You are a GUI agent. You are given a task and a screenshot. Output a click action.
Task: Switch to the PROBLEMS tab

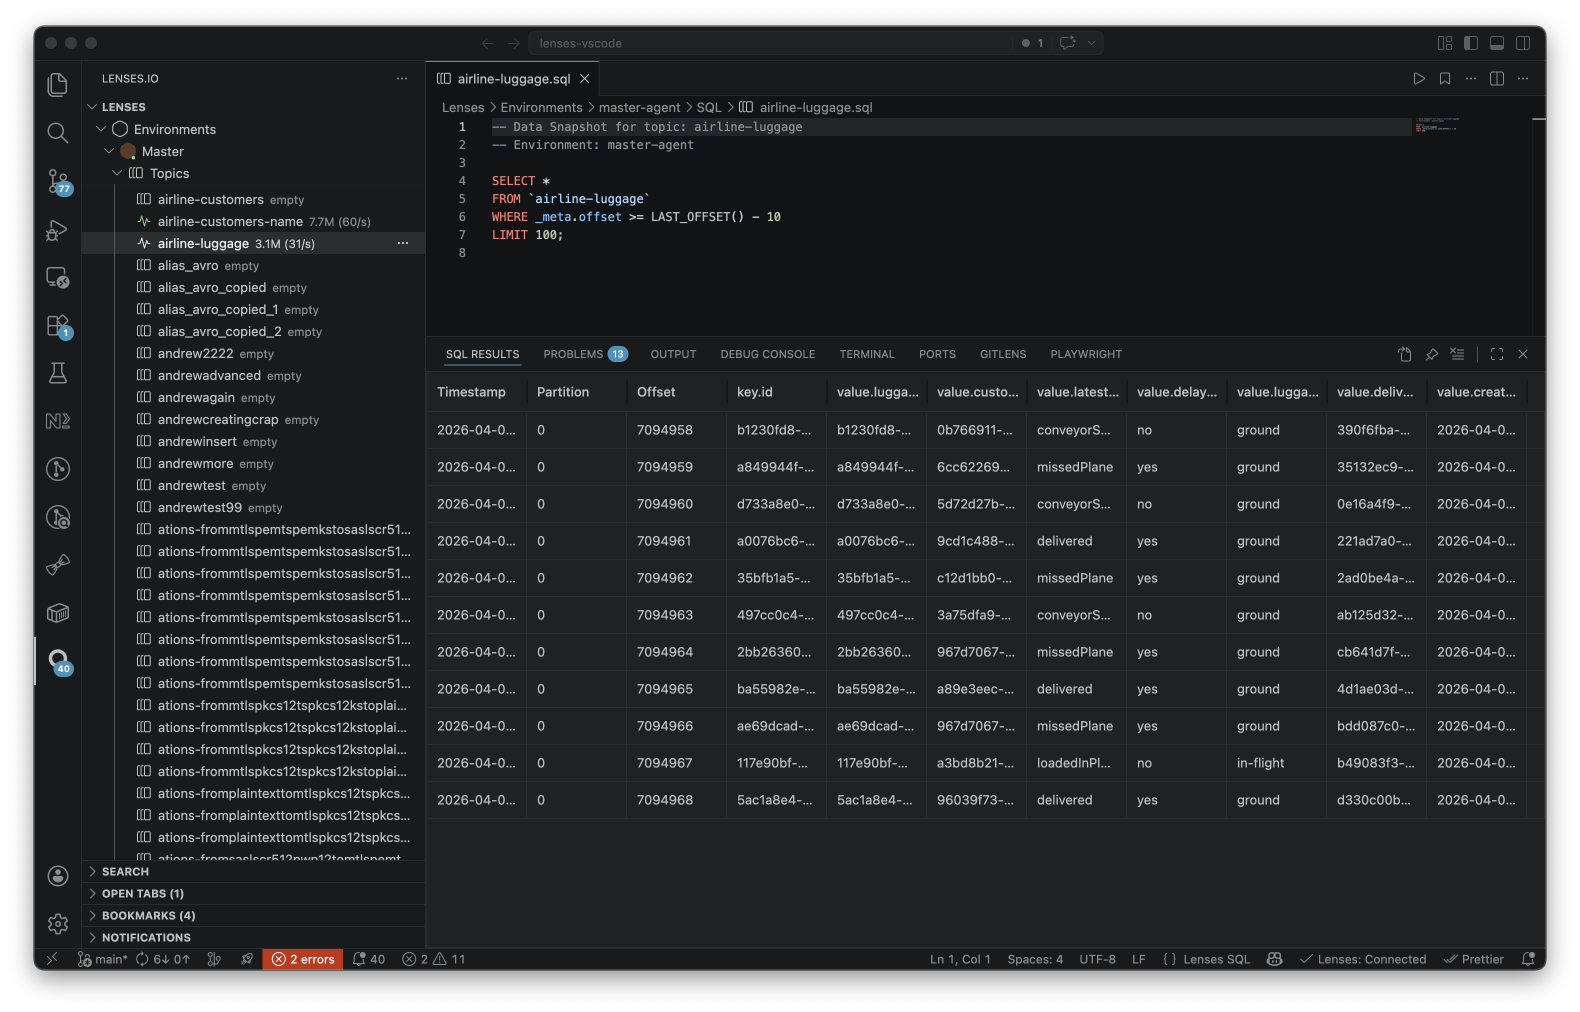584,354
